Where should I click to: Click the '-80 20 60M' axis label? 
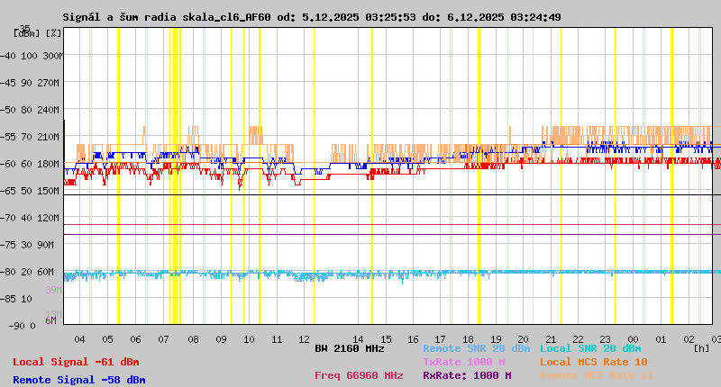coord(28,272)
